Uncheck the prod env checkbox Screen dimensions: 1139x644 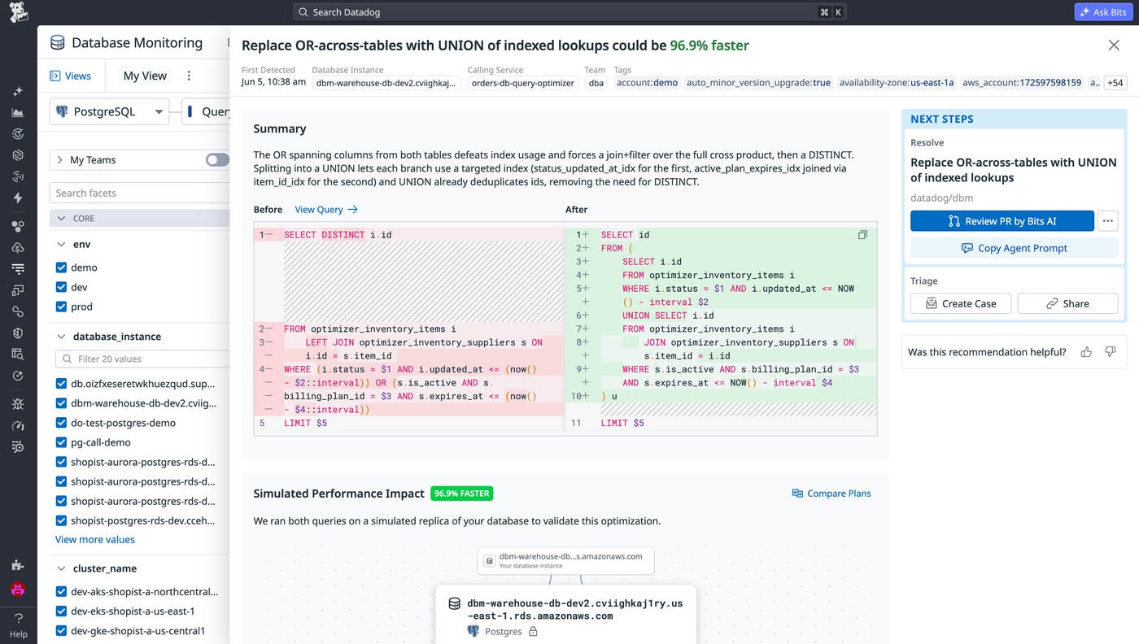tap(61, 306)
